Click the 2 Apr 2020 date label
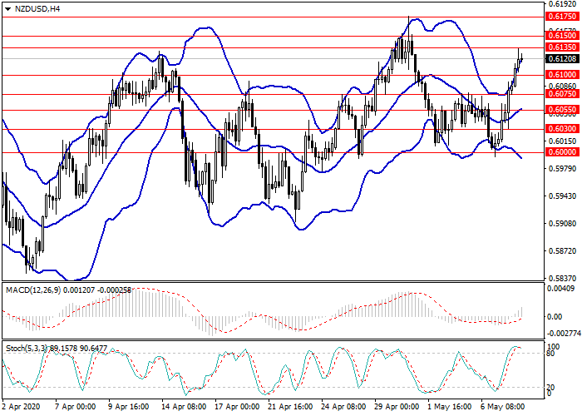The height and width of the screenshot is (416, 582). pos(22,409)
